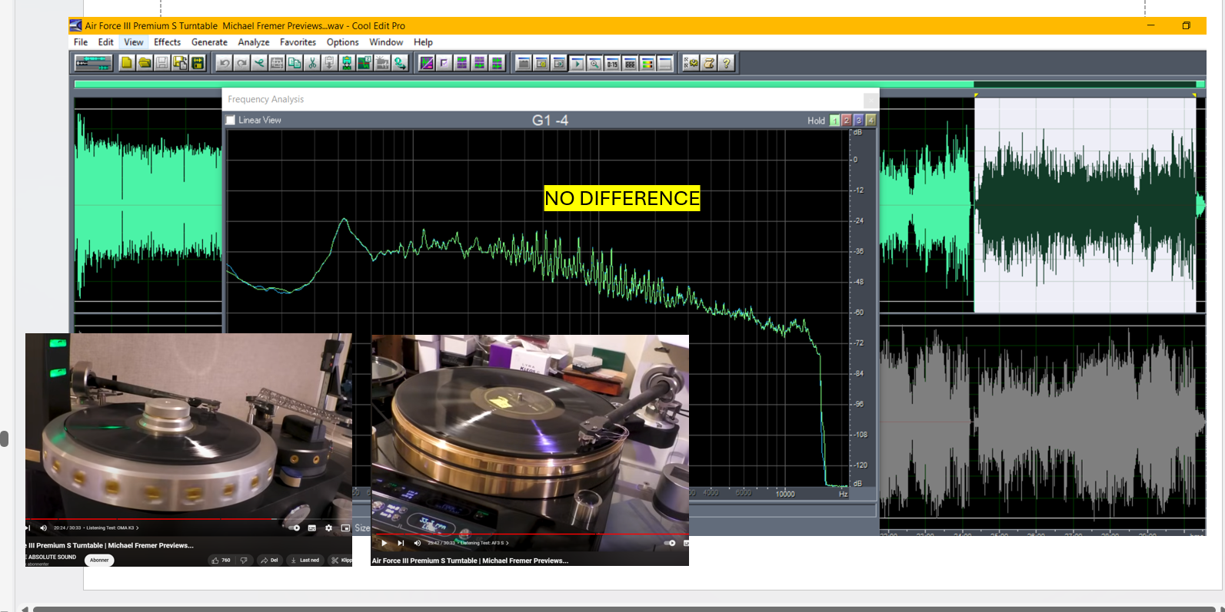Click the New file toolbar icon
1225x612 pixels.
coord(127,63)
